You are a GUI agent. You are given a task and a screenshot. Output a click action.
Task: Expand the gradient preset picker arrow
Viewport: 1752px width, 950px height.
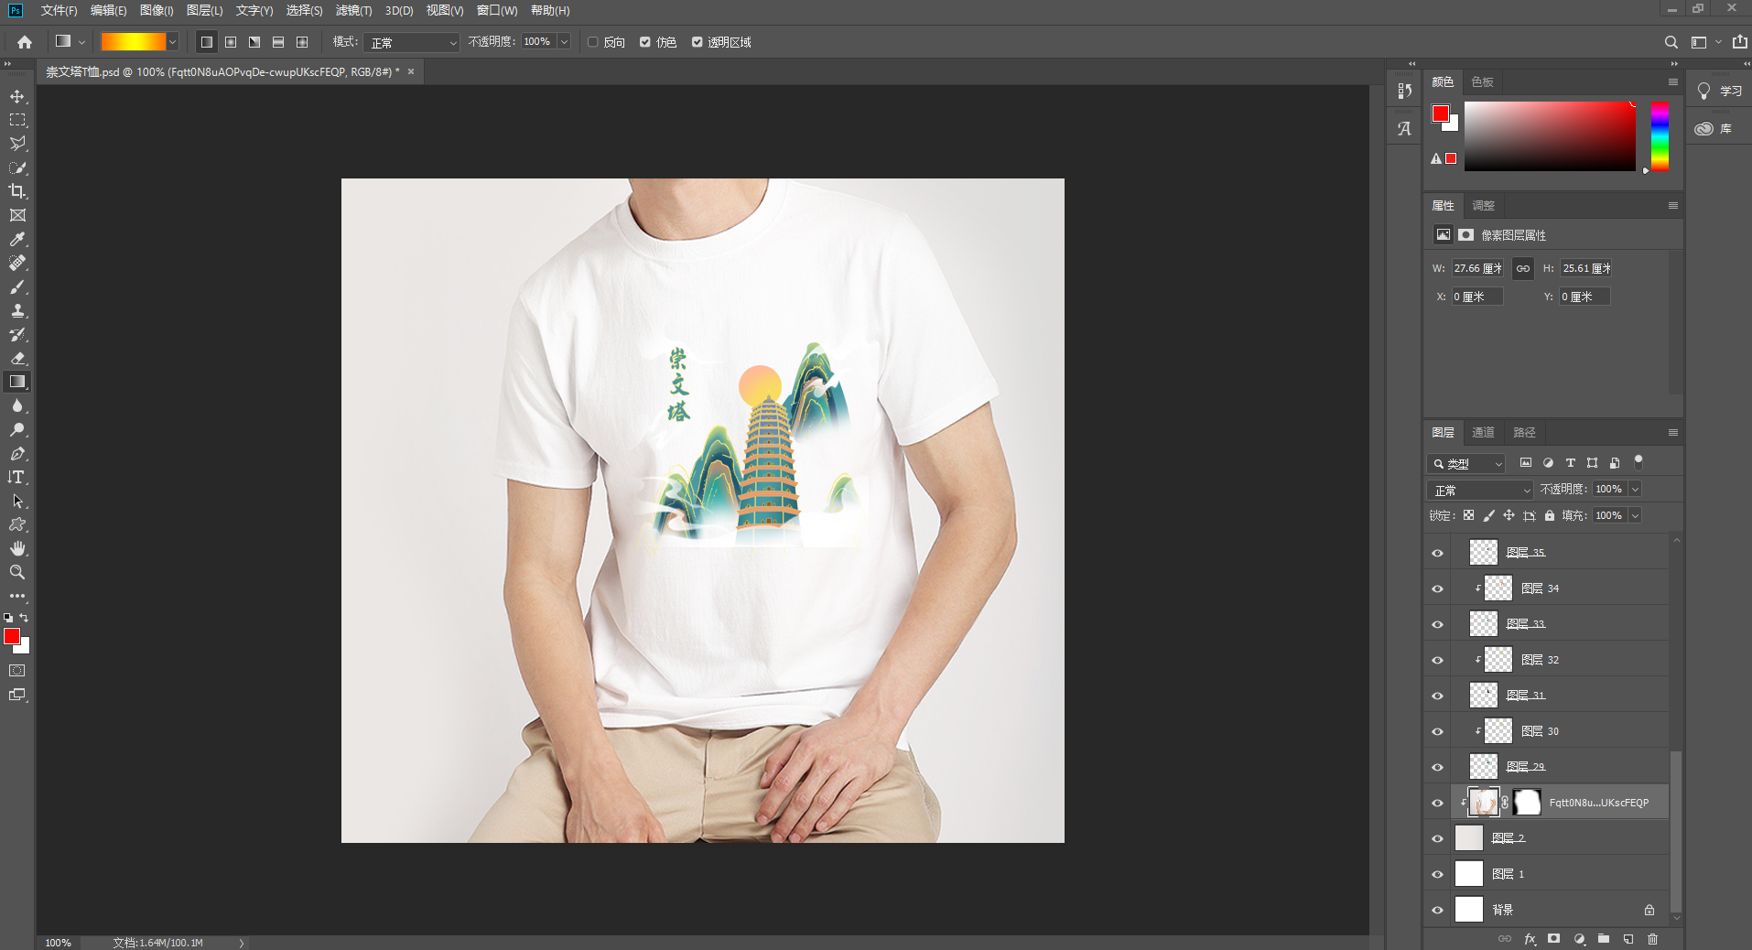tap(172, 42)
